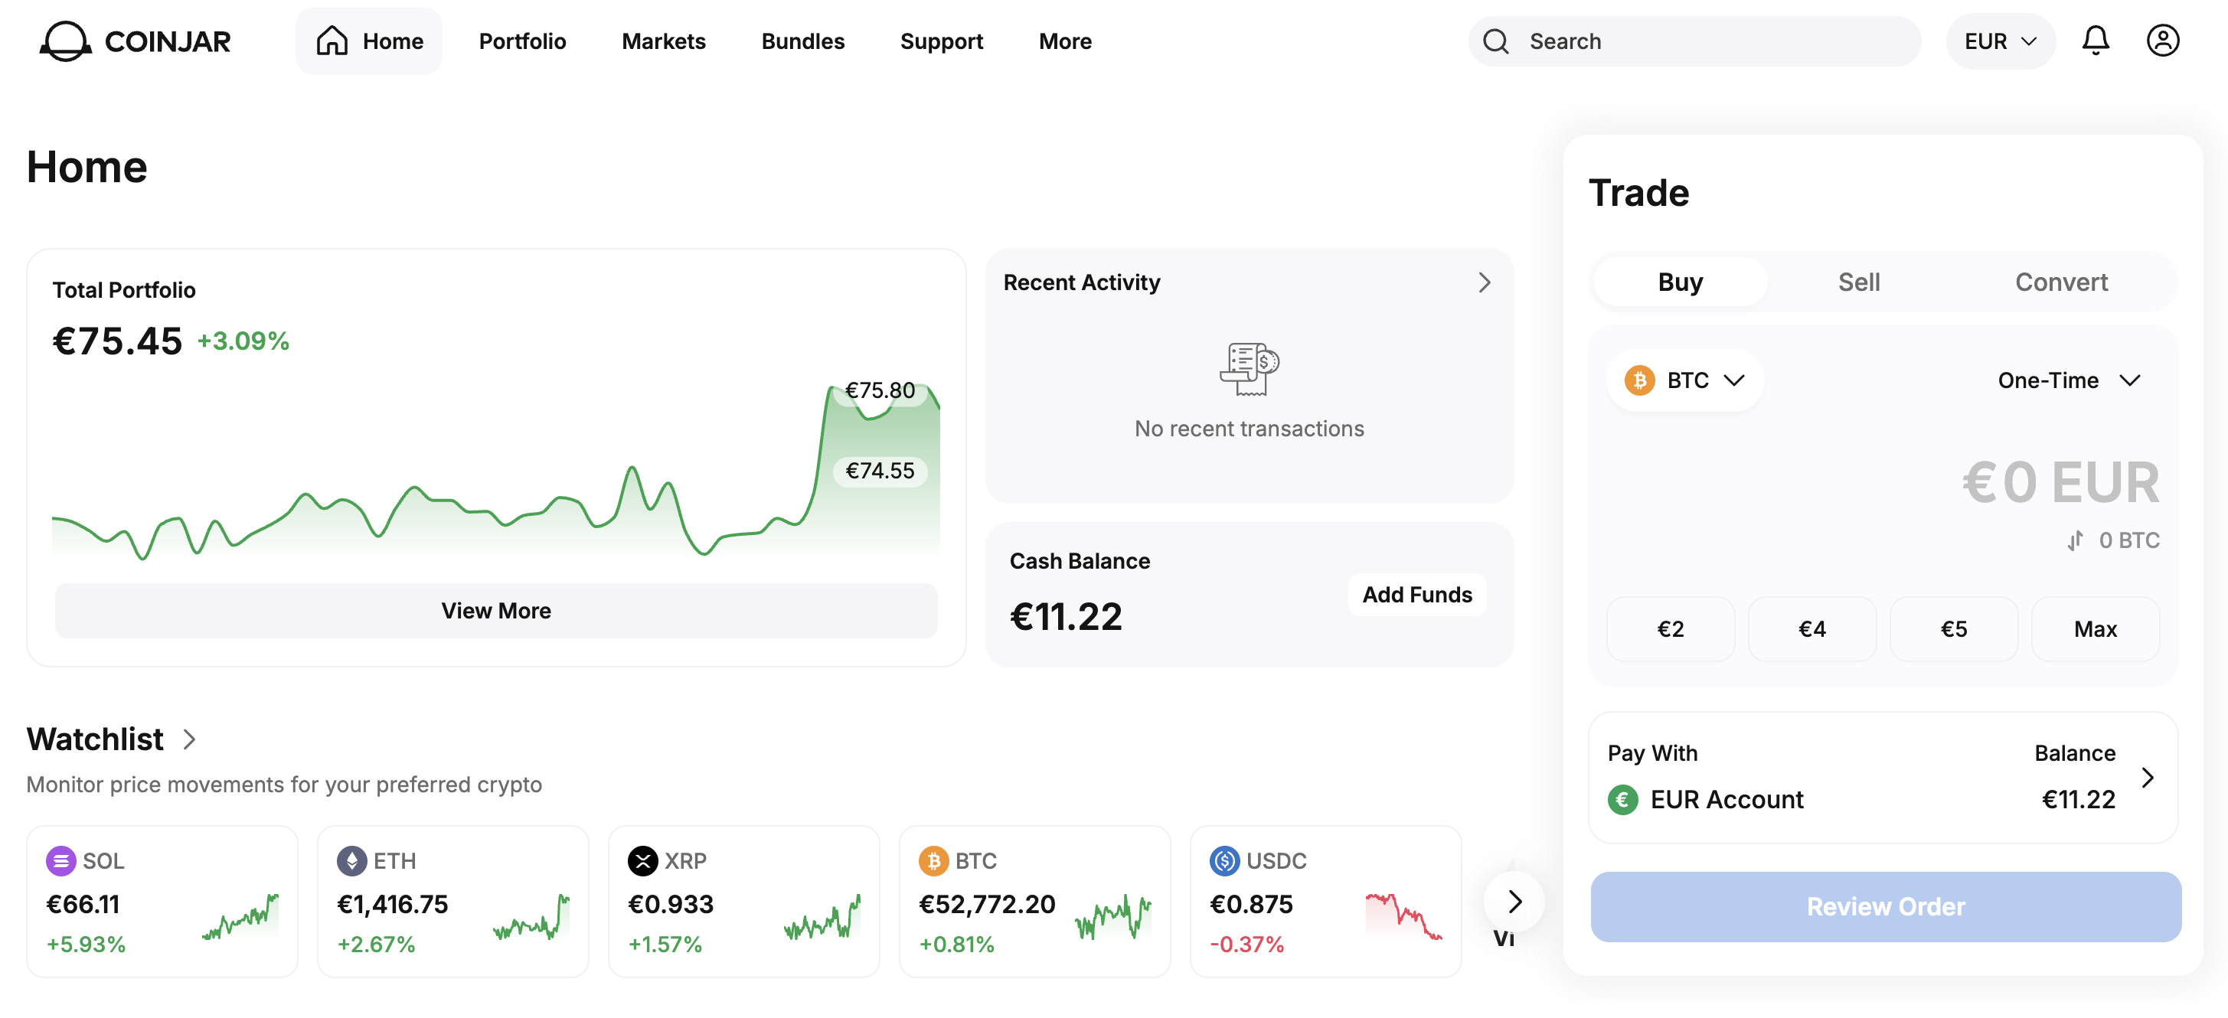
Task: Click the BTC coin icon in Watchlist
Action: pos(933,860)
